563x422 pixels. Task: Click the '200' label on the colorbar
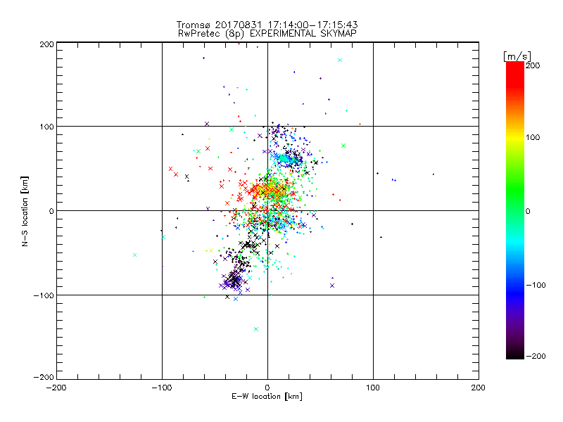[533, 65]
